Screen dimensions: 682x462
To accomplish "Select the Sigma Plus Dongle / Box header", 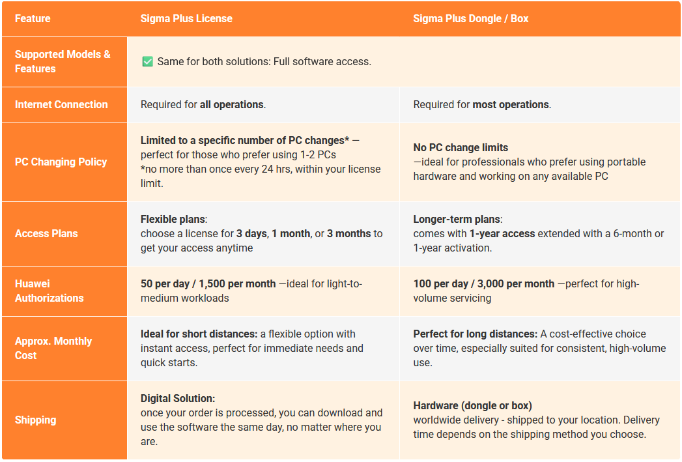I will click(x=470, y=19).
